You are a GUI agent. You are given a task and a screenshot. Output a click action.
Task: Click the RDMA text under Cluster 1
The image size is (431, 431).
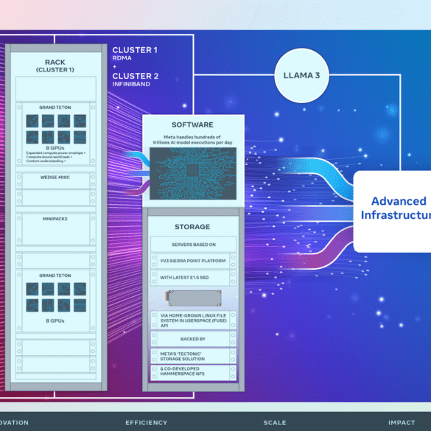pyautogui.click(x=122, y=58)
